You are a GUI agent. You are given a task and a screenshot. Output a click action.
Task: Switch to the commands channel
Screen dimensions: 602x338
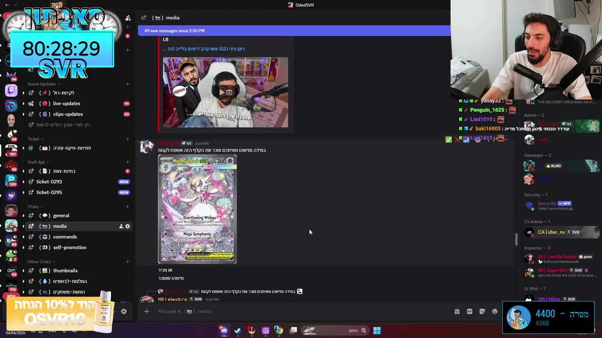[x=79, y=237]
